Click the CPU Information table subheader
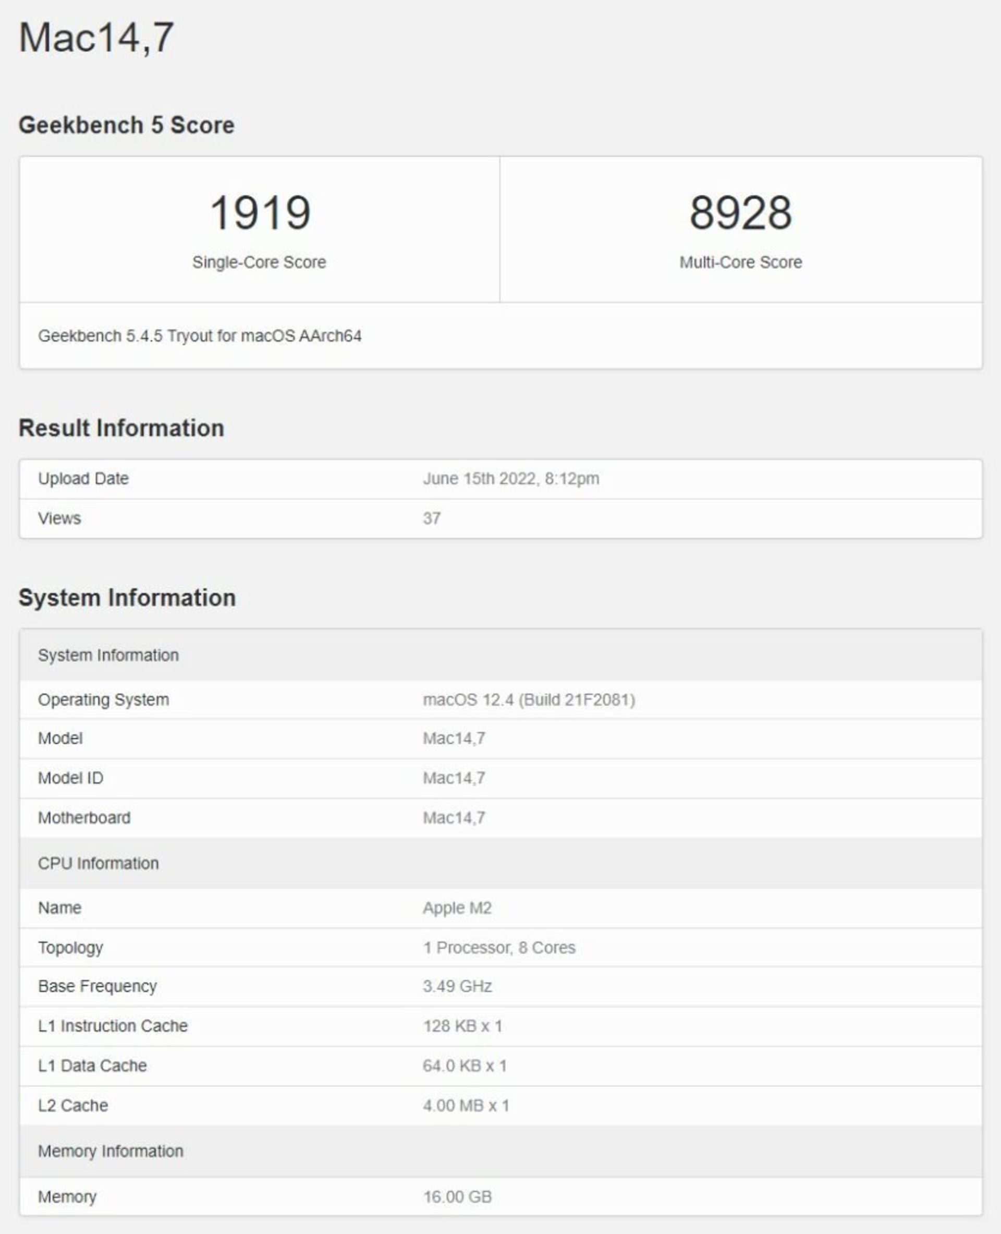The image size is (1001, 1234). pyautogui.click(x=98, y=864)
